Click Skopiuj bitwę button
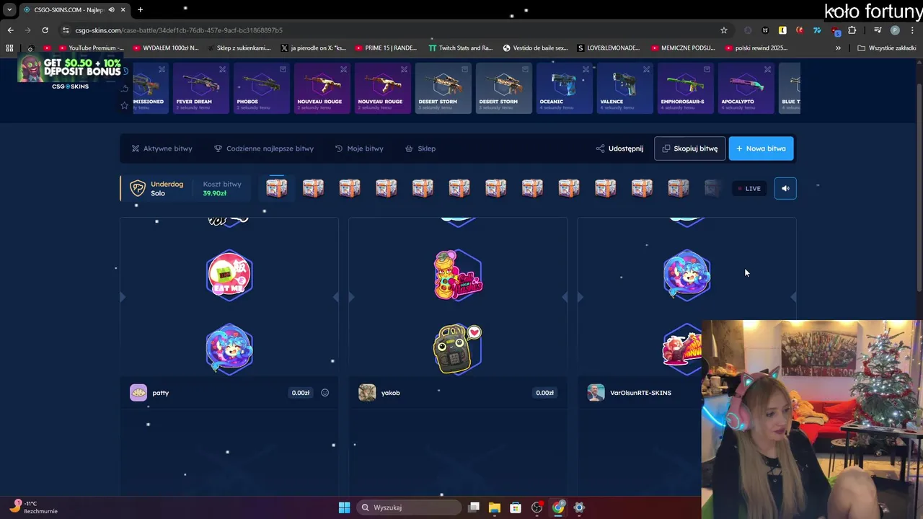923x519 pixels. [x=690, y=148]
